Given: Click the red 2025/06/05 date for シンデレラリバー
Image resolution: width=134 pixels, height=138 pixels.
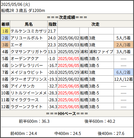Looking at the screenshot, I should pyautogui.click(x=69, y=65).
